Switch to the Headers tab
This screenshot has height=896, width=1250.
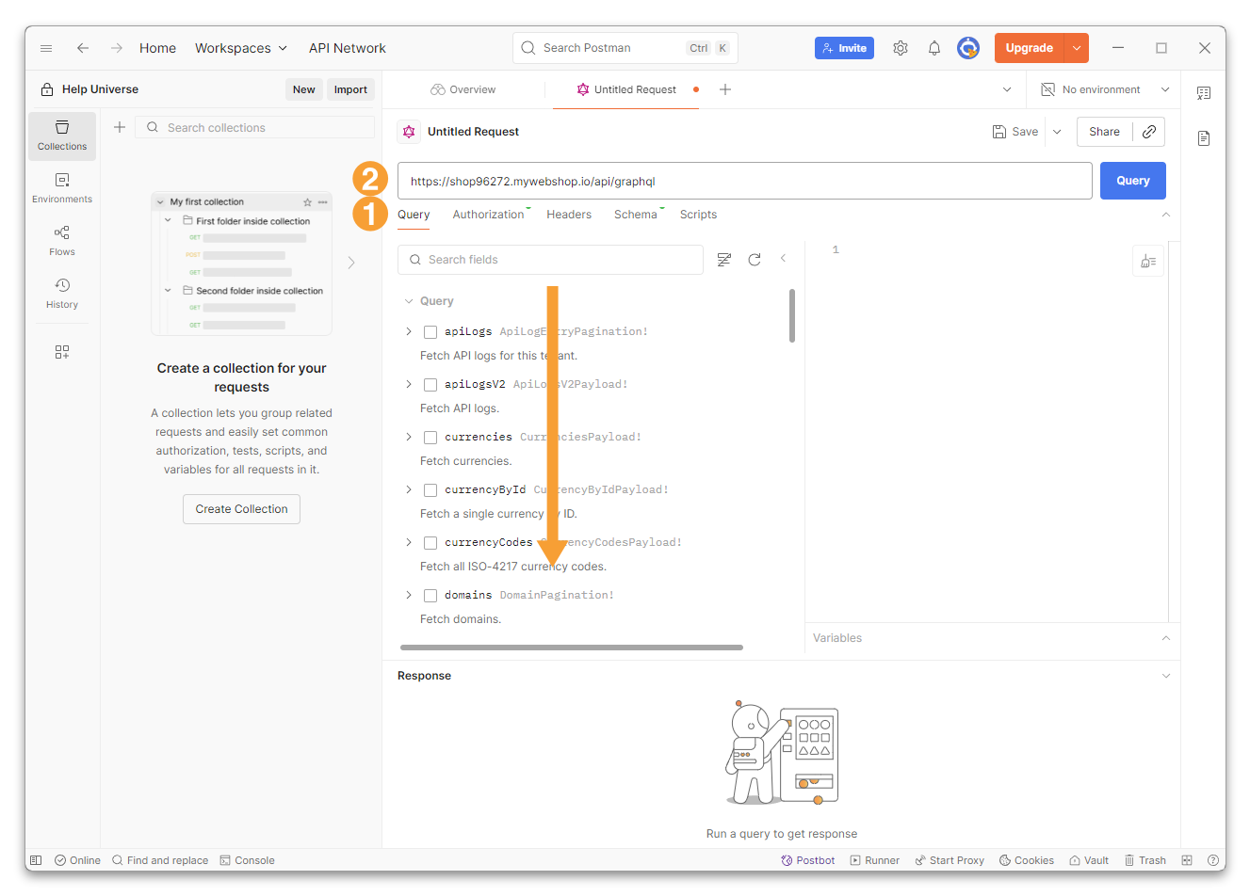[569, 215]
